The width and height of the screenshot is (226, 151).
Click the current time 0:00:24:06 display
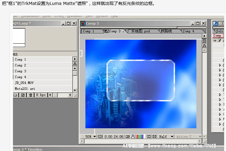[x=114, y=137]
